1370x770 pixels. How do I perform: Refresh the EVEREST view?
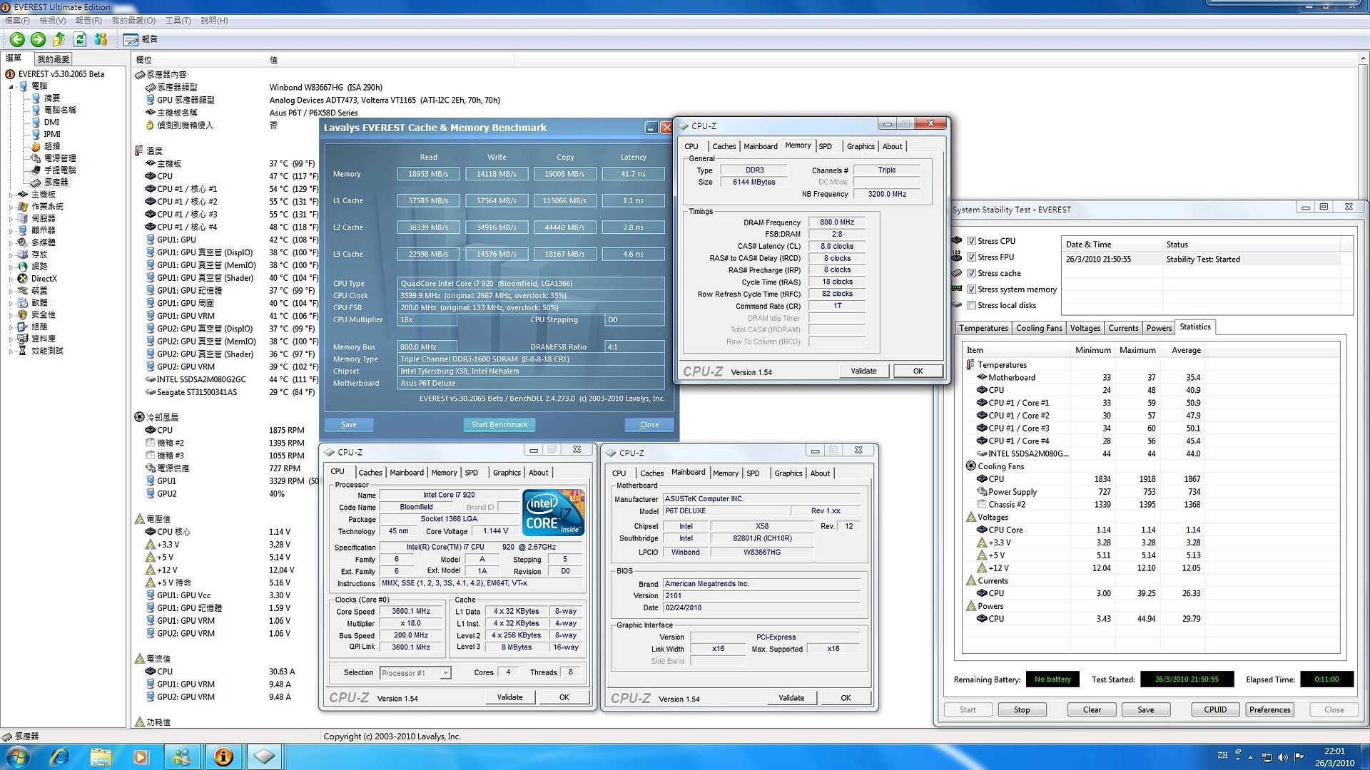click(80, 40)
